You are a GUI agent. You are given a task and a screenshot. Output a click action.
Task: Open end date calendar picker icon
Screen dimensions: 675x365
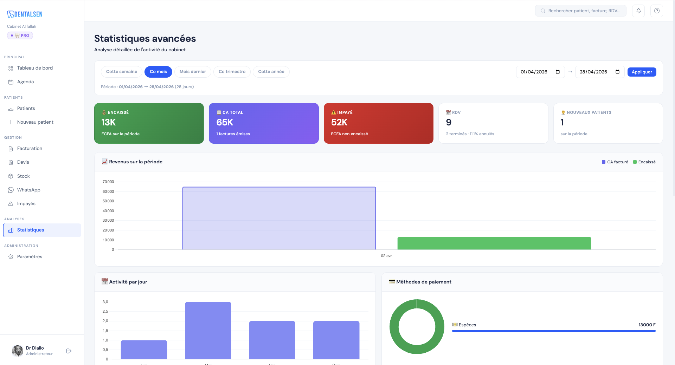[617, 72]
